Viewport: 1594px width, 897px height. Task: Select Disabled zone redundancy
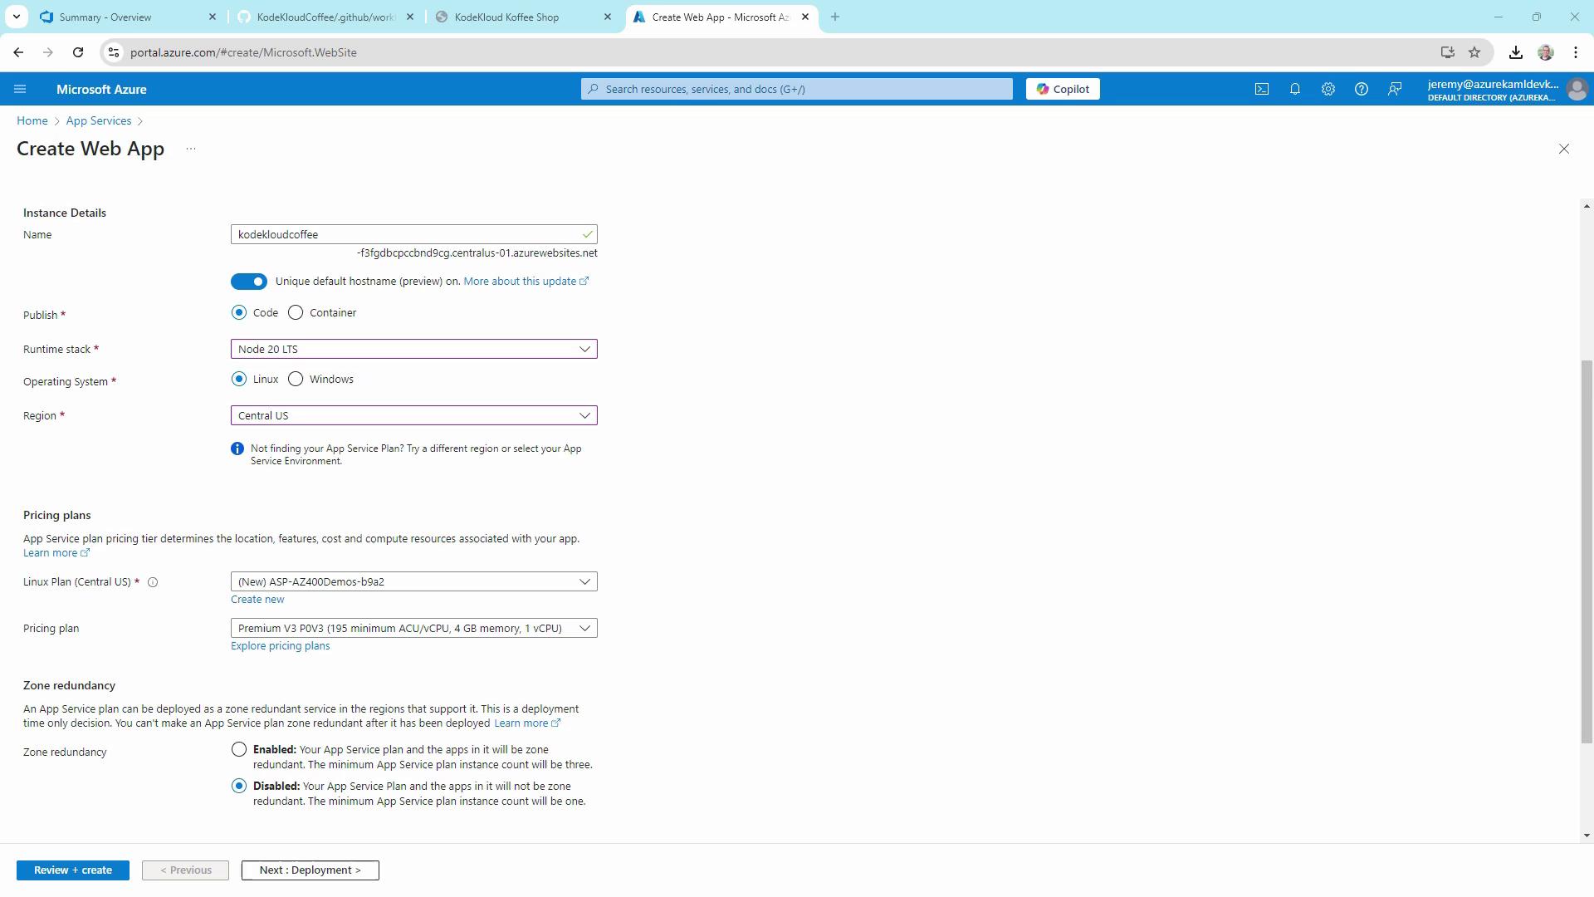click(239, 786)
